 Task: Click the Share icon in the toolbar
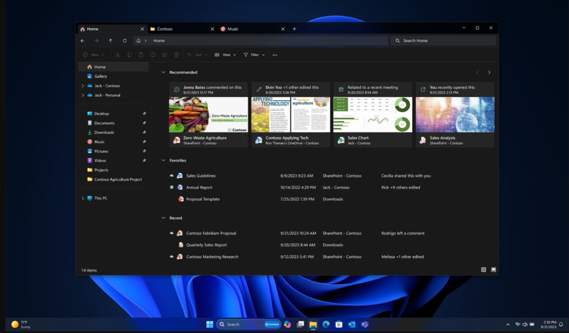click(x=165, y=54)
